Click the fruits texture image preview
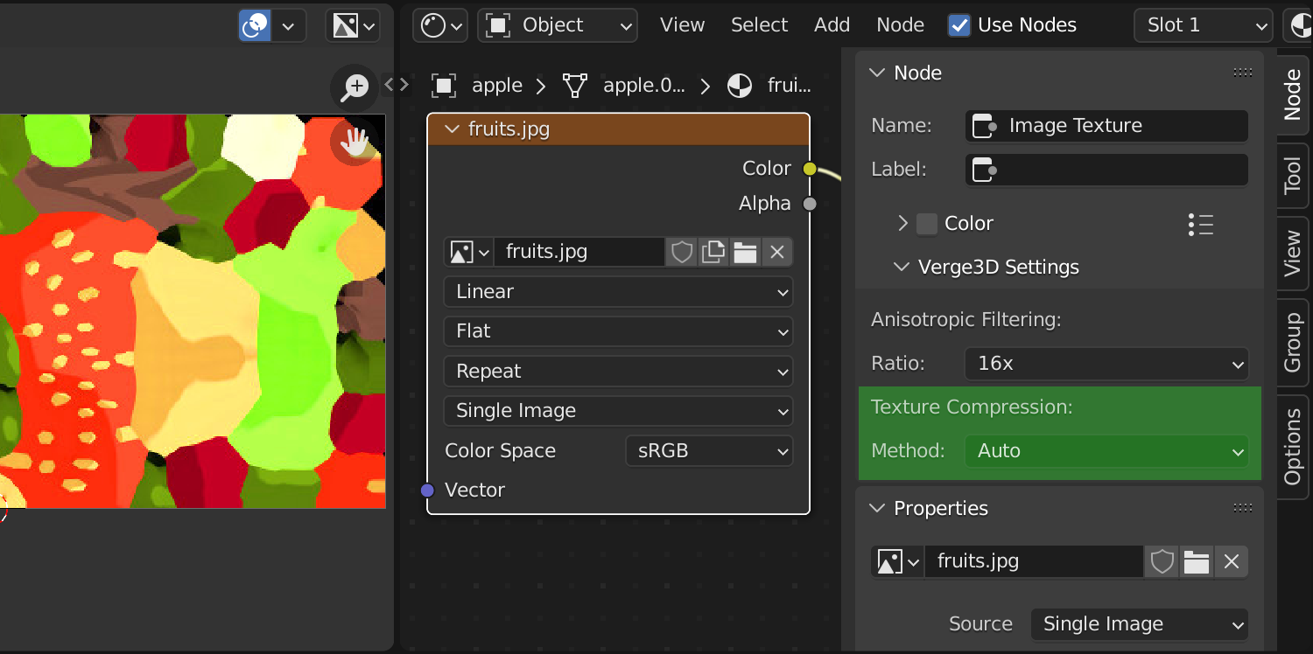 click(x=193, y=311)
